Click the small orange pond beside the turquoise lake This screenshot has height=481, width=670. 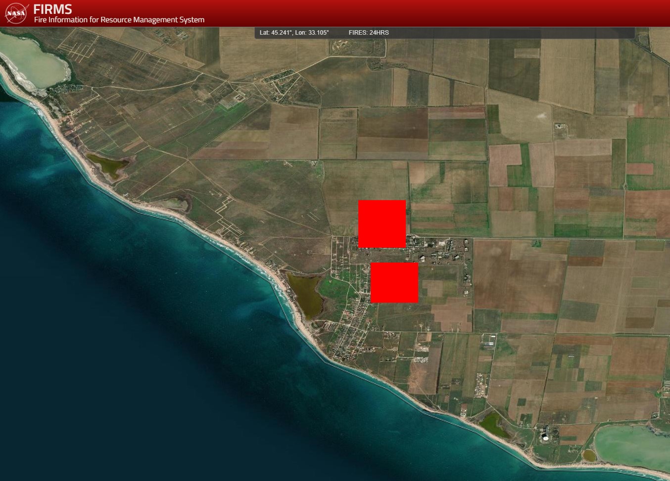coord(589,454)
